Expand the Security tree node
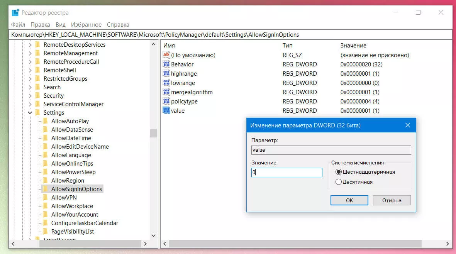Image resolution: width=456 pixels, height=254 pixels. tap(30, 96)
